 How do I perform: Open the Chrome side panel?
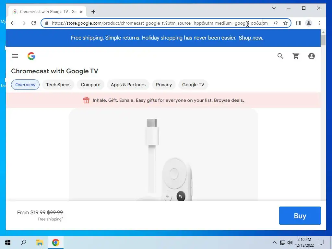point(298,23)
